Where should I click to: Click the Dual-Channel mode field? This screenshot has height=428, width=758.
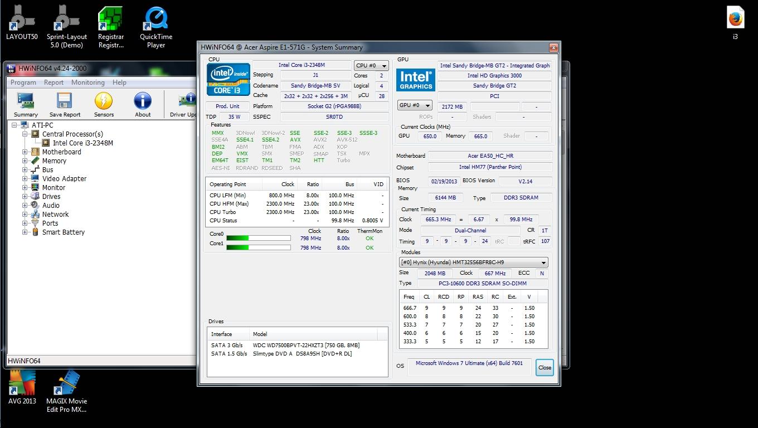point(469,230)
